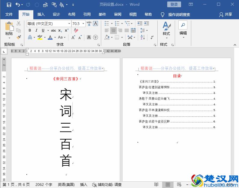239x188 pixels.
Task: Click 辅助功能: 调查 in the status bar
Action: 107,185
